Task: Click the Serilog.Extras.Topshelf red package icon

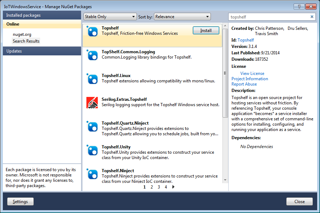Action: pyautogui.click(x=92, y=103)
